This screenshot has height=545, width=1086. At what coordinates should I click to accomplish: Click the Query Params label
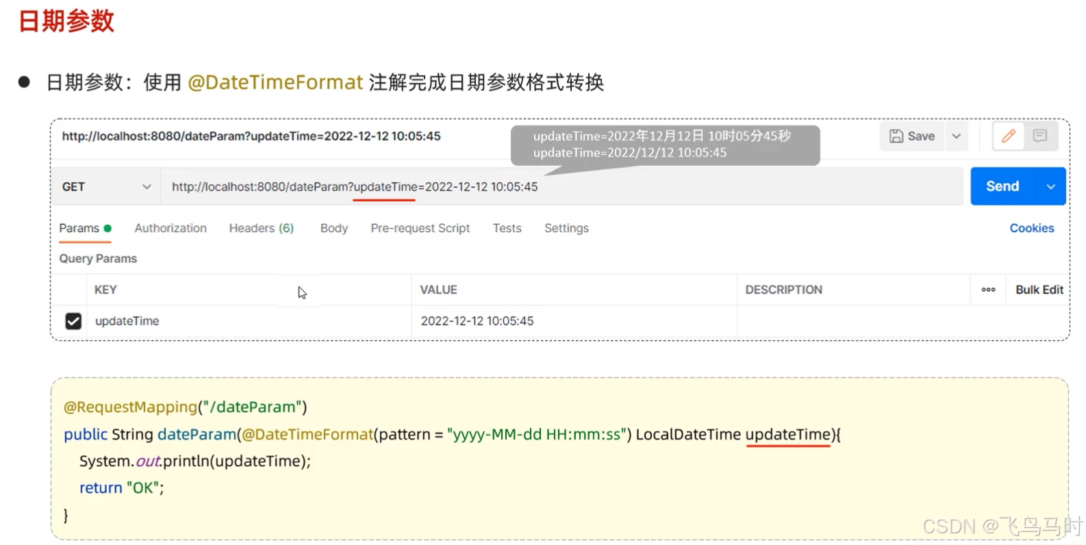(98, 259)
